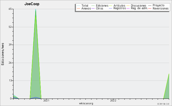Click the 2022 x-axis label

pos(113,101)
